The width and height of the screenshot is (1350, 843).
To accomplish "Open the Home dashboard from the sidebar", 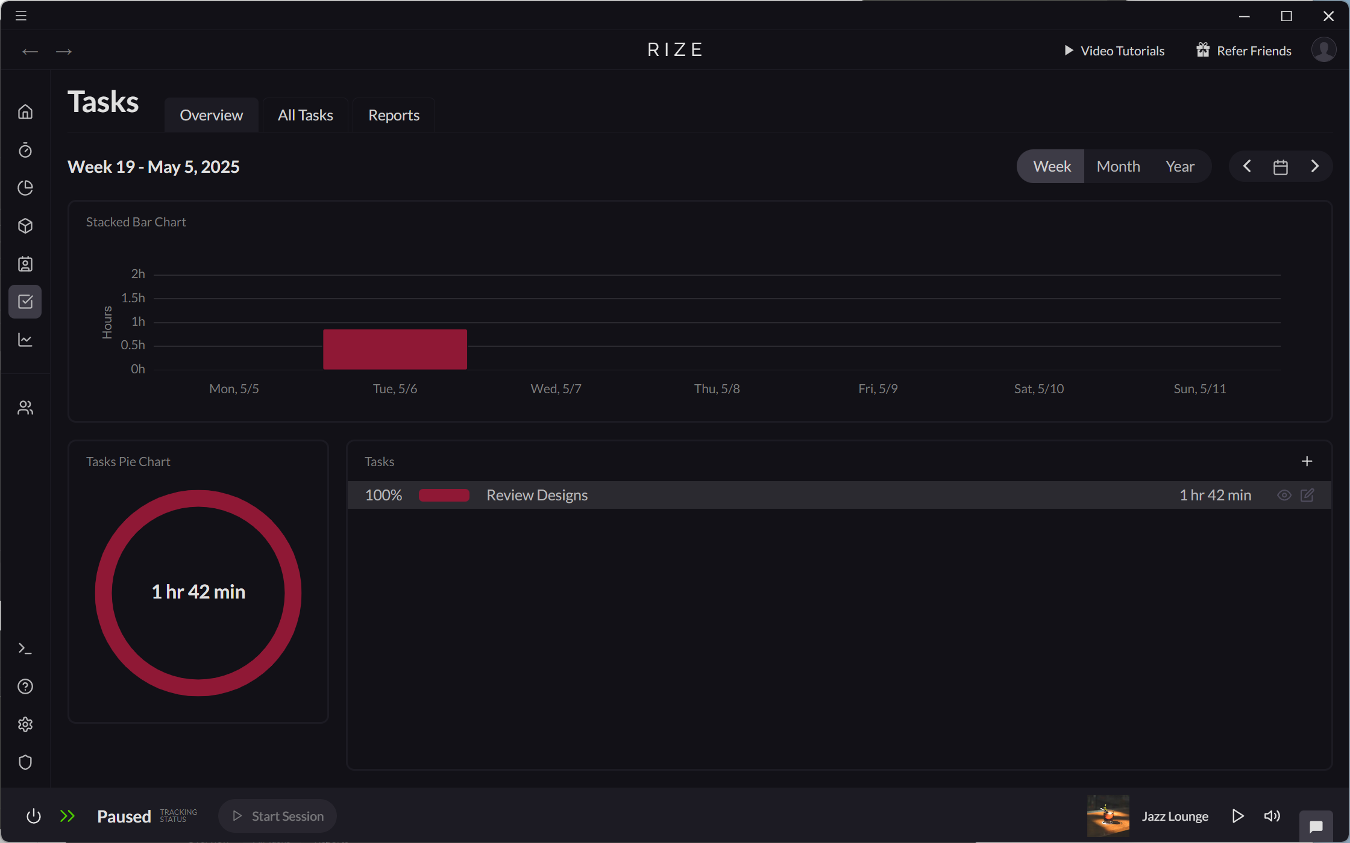I will coord(25,111).
